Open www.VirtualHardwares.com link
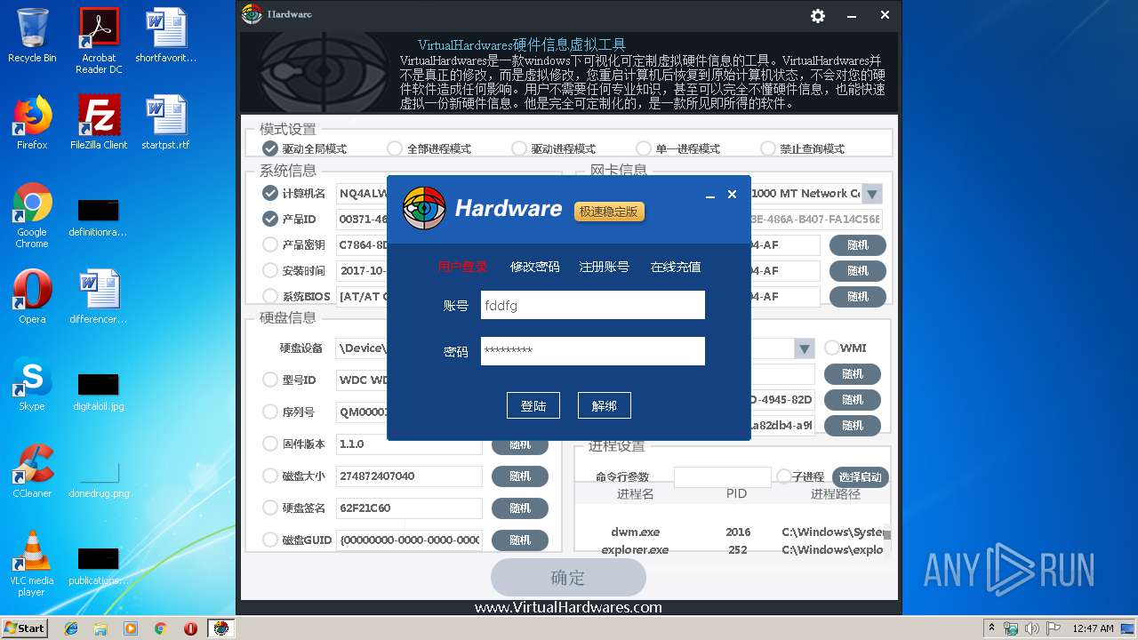Viewport: 1138px width, 640px height. (568, 608)
